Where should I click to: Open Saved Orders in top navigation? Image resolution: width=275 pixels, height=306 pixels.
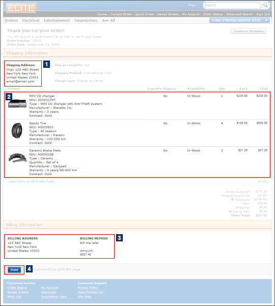(168, 14)
